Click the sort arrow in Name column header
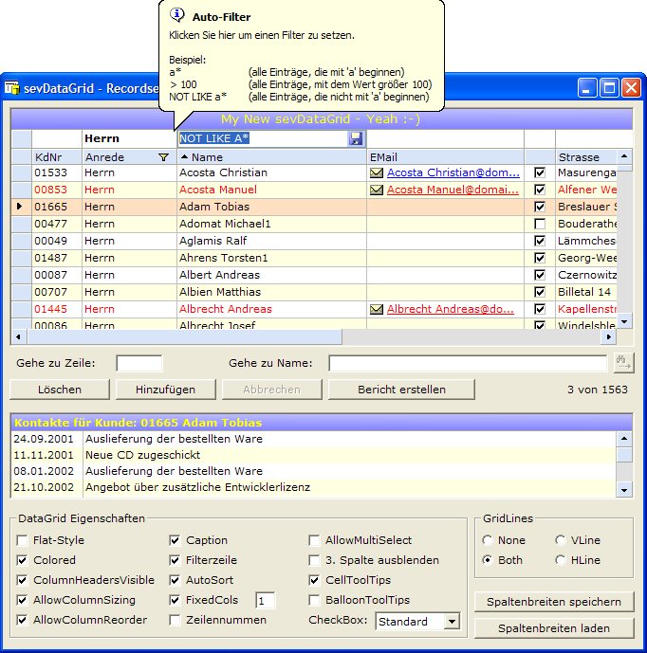This screenshot has height=653, width=647. tap(184, 156)
